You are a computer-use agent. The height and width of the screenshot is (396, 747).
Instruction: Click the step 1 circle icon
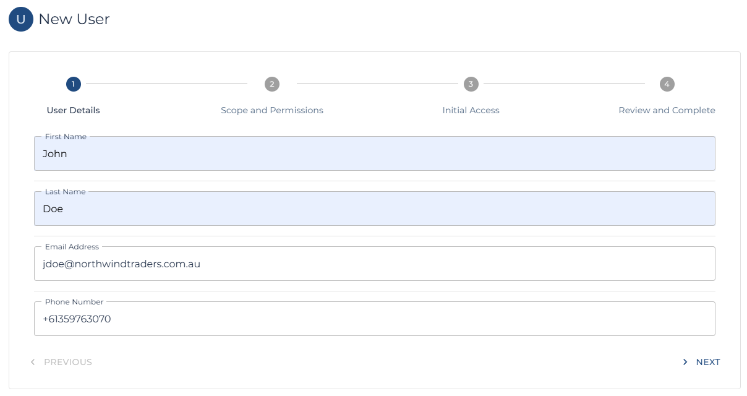click(73, 84)
